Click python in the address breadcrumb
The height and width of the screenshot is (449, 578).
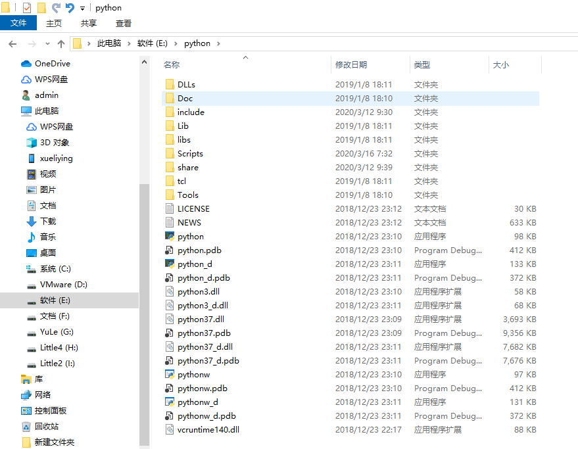click(197, 43)
